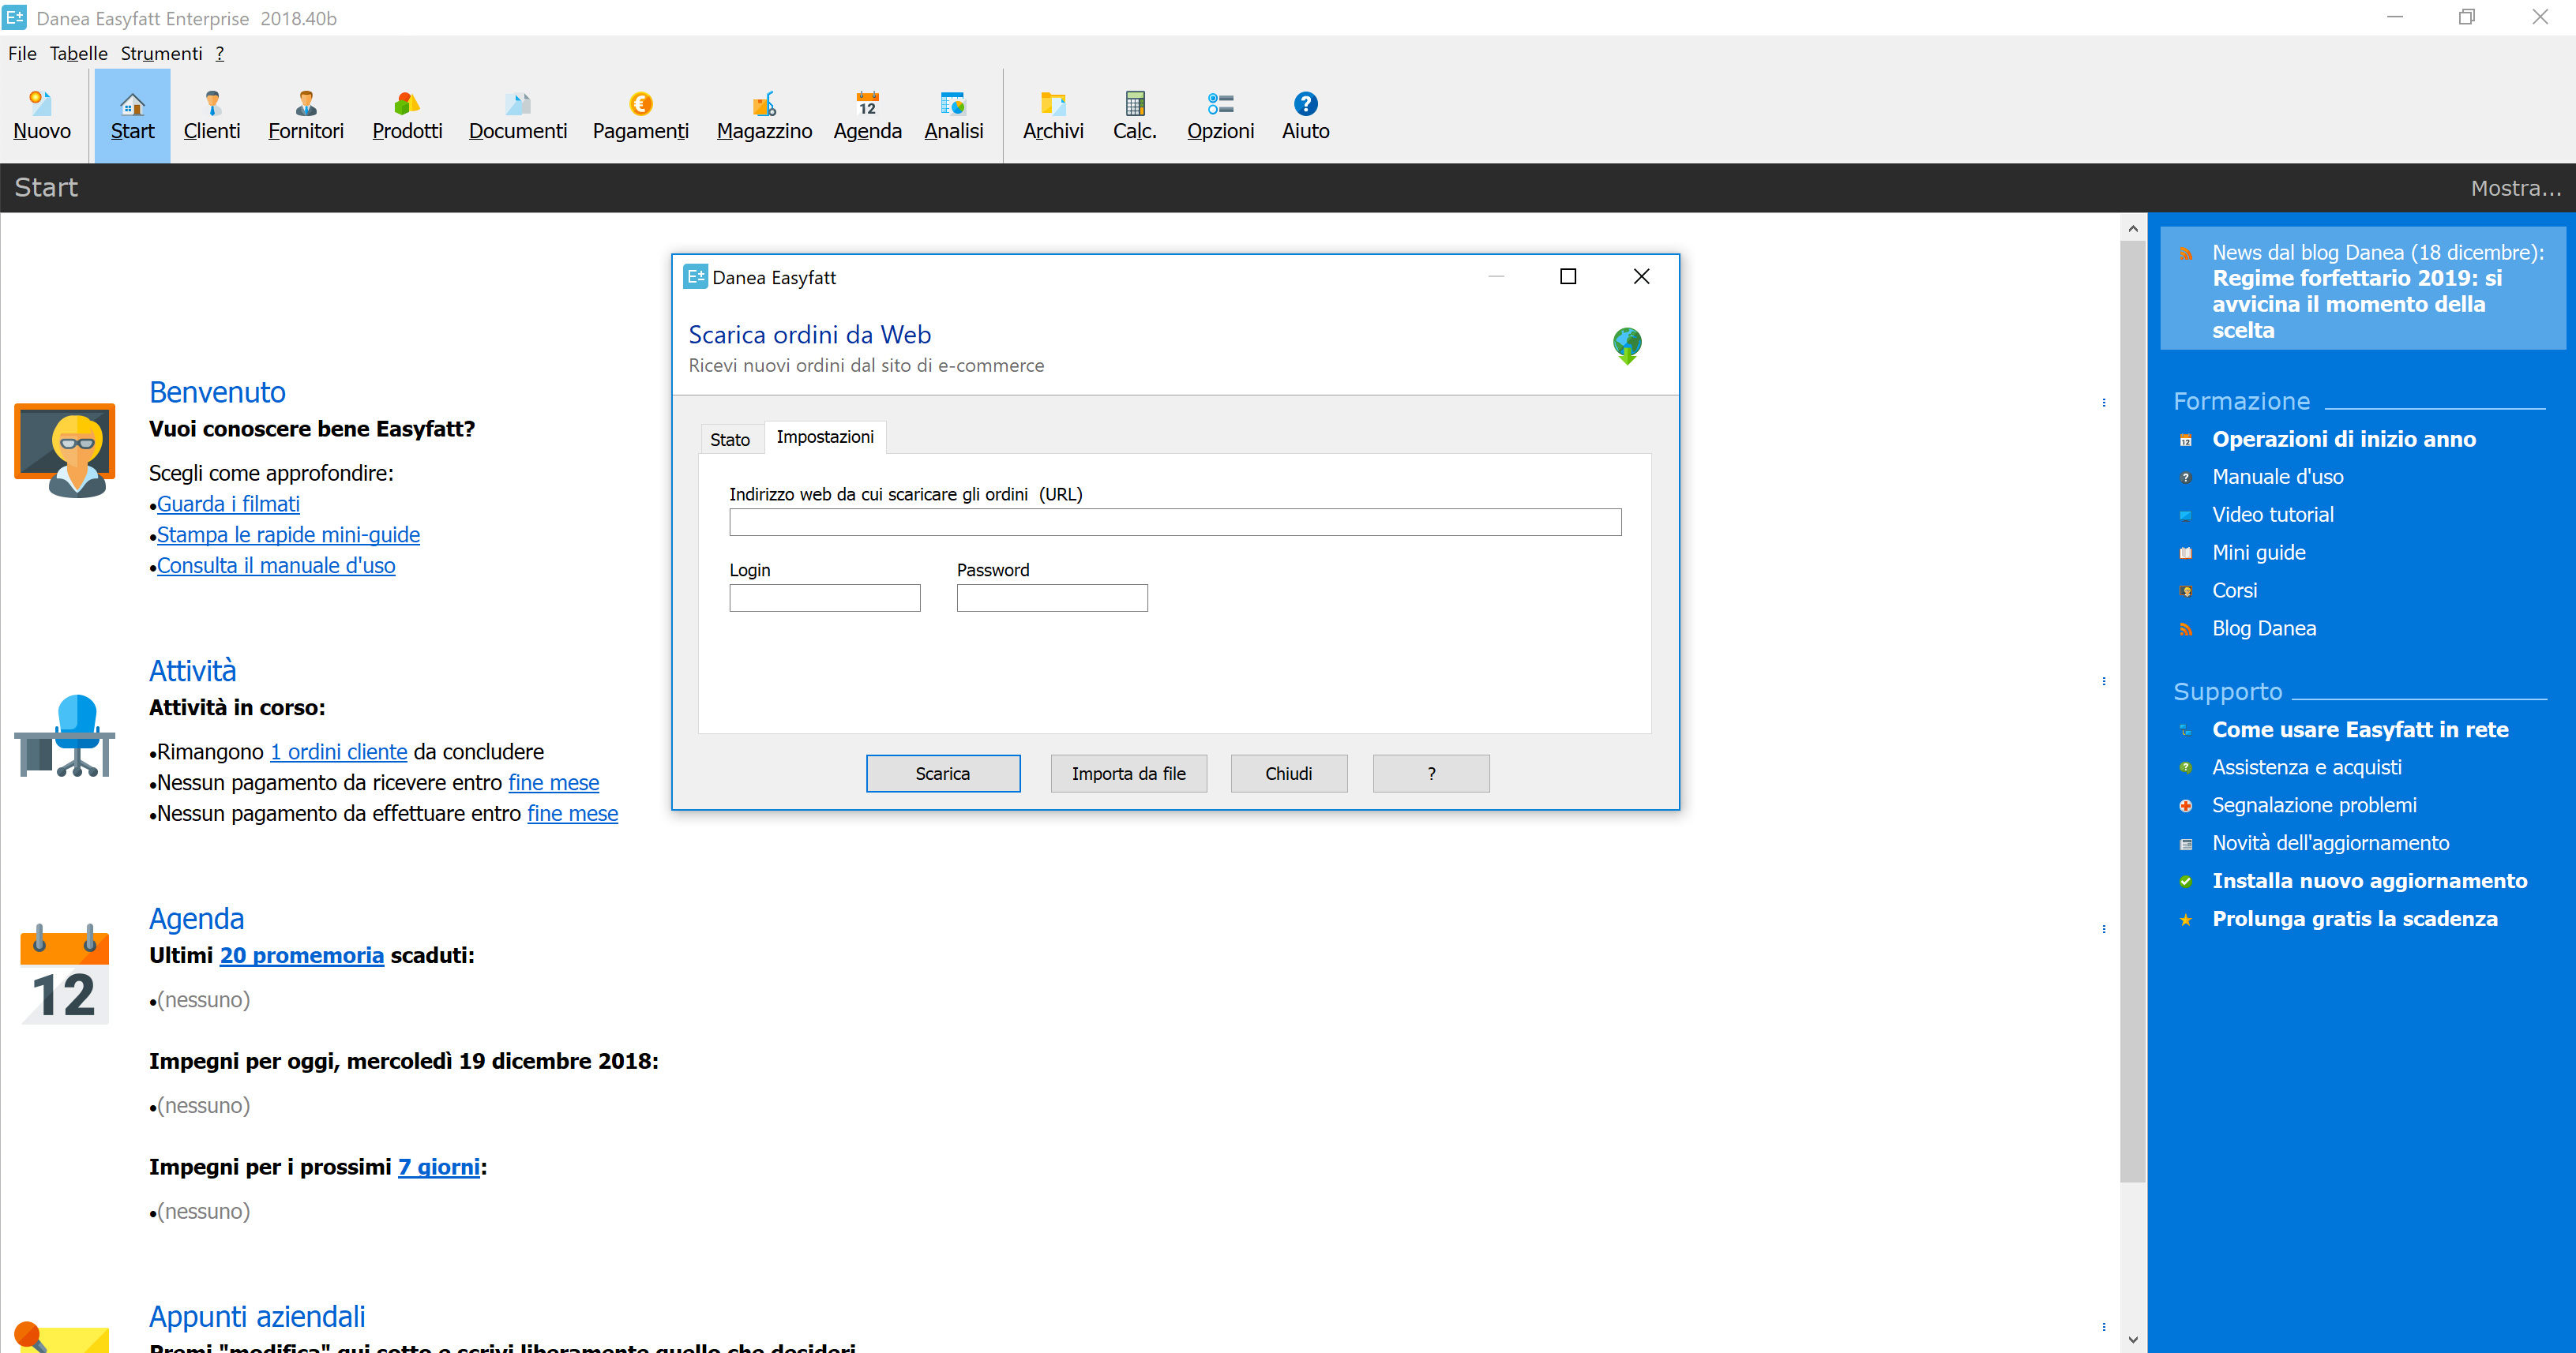Image resolution: width=2576 pixels, height=1353 pixels.
Task: Open the Tabelle menu
Action: pyautogui.click(x=78, y=53)
